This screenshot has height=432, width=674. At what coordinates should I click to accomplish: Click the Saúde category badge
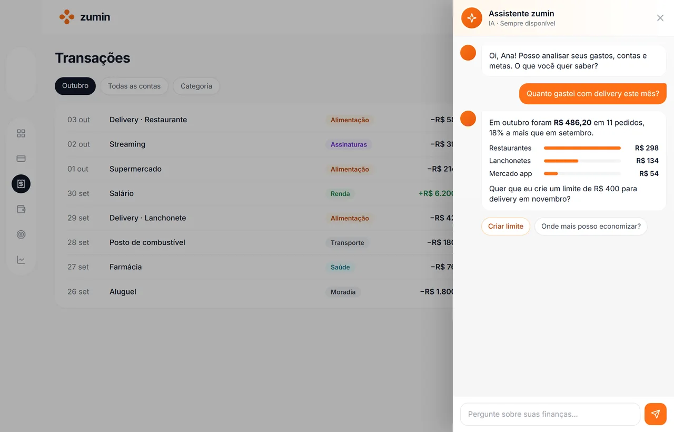click(340, 267)
